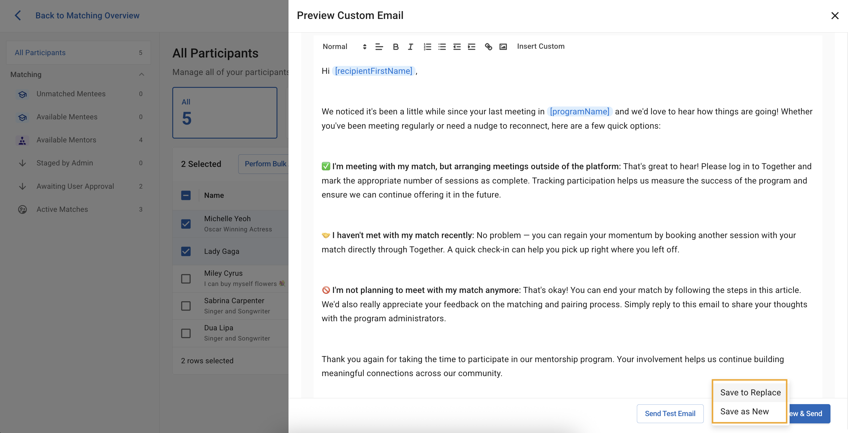Screen dimensions: 848x433
Task: Open the Normal text style dropdown
Action: pyautogui.click(x=344, y=47)
